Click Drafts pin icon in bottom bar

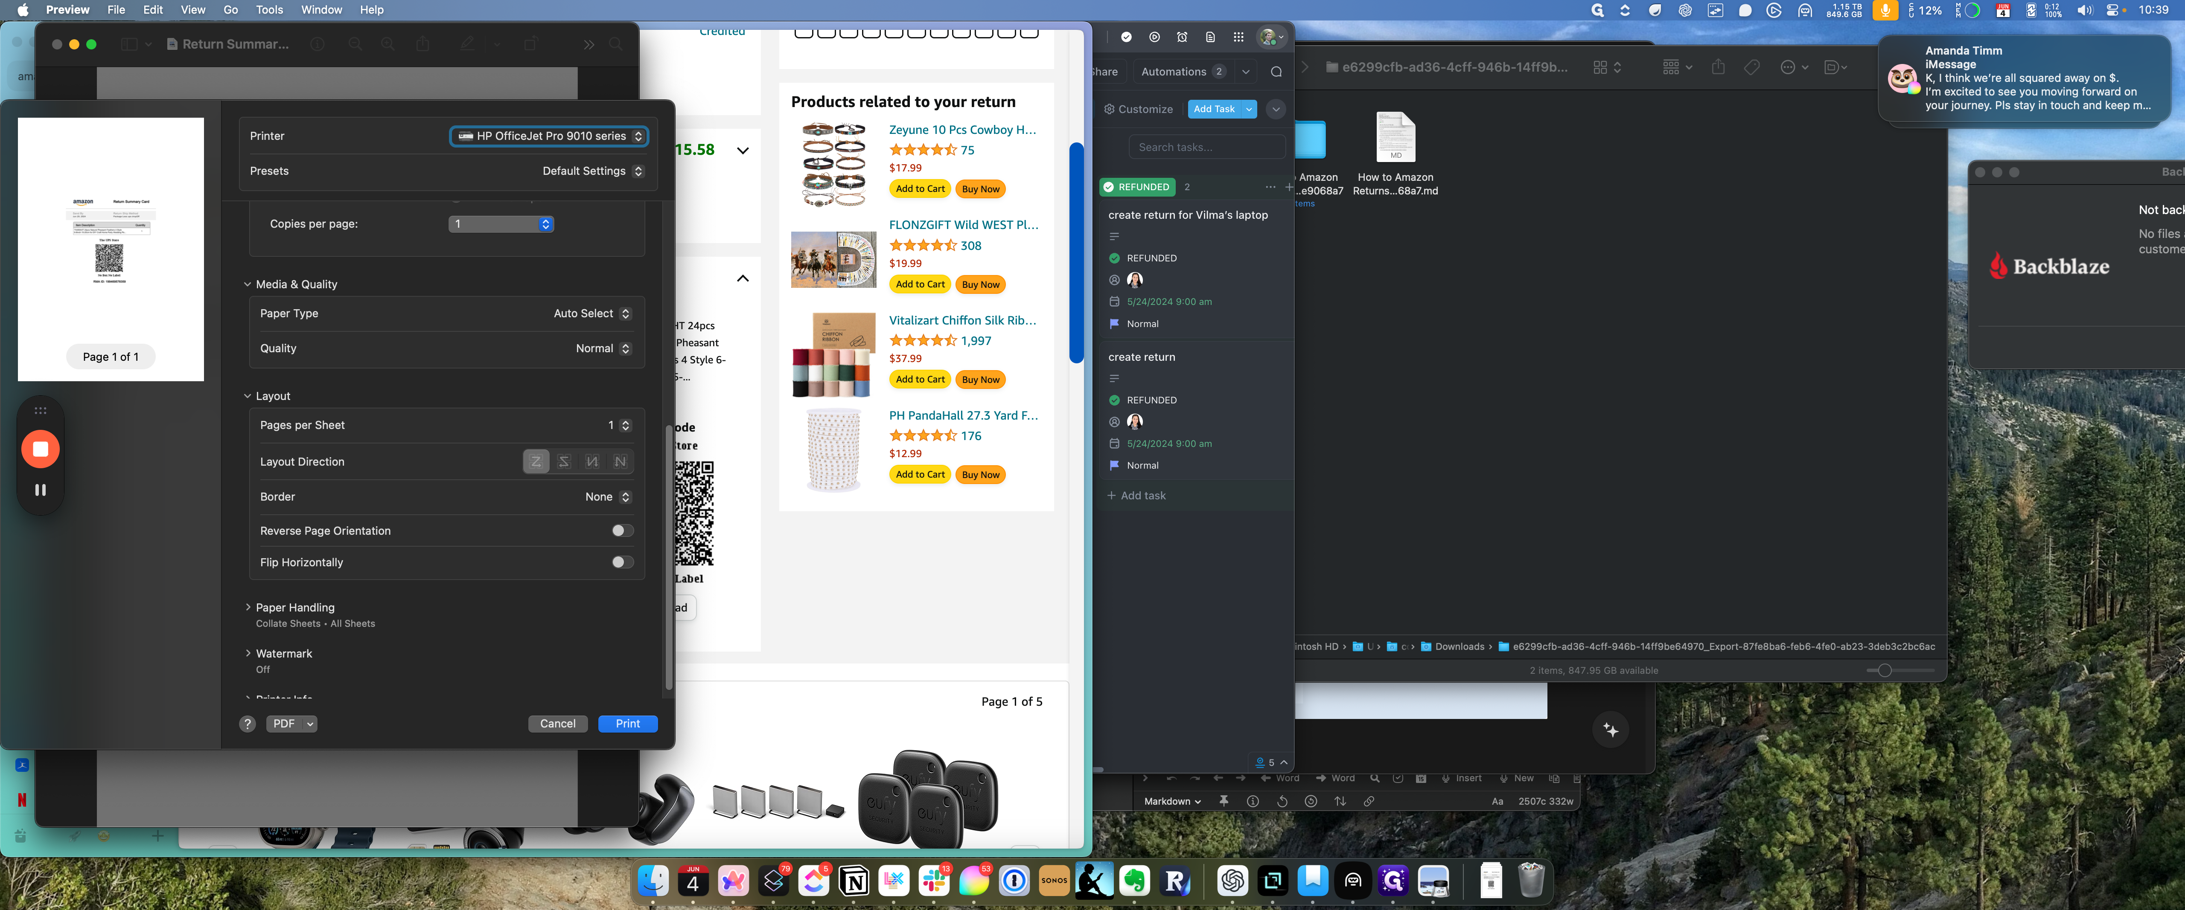(x=1223, y=802)
